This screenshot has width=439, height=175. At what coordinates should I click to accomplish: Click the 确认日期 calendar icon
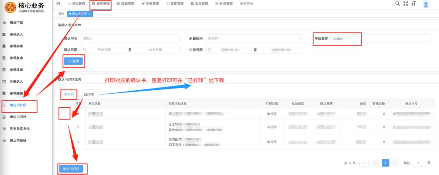(x=84, y=50)
